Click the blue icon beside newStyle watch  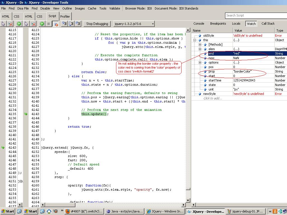point(200,94)
